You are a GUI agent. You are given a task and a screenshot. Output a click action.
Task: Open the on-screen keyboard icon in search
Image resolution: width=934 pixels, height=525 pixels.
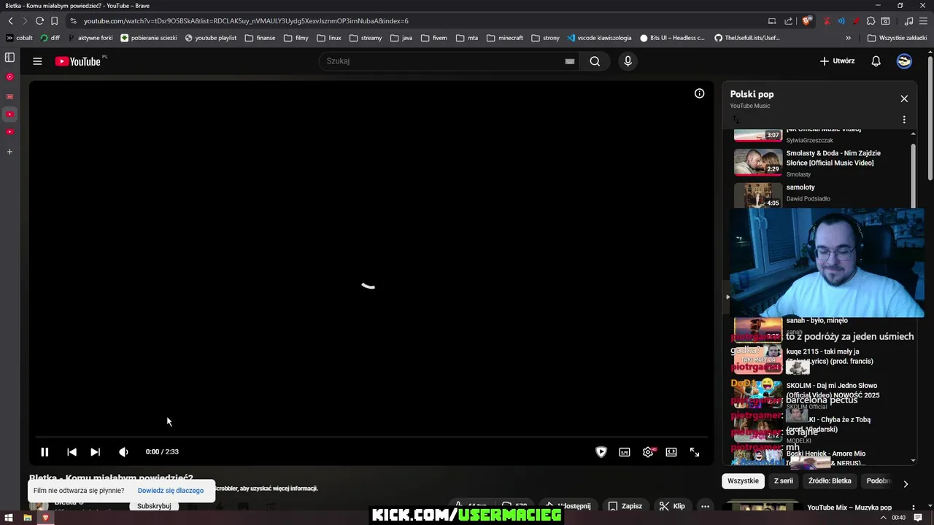click(x=569, y=61)
